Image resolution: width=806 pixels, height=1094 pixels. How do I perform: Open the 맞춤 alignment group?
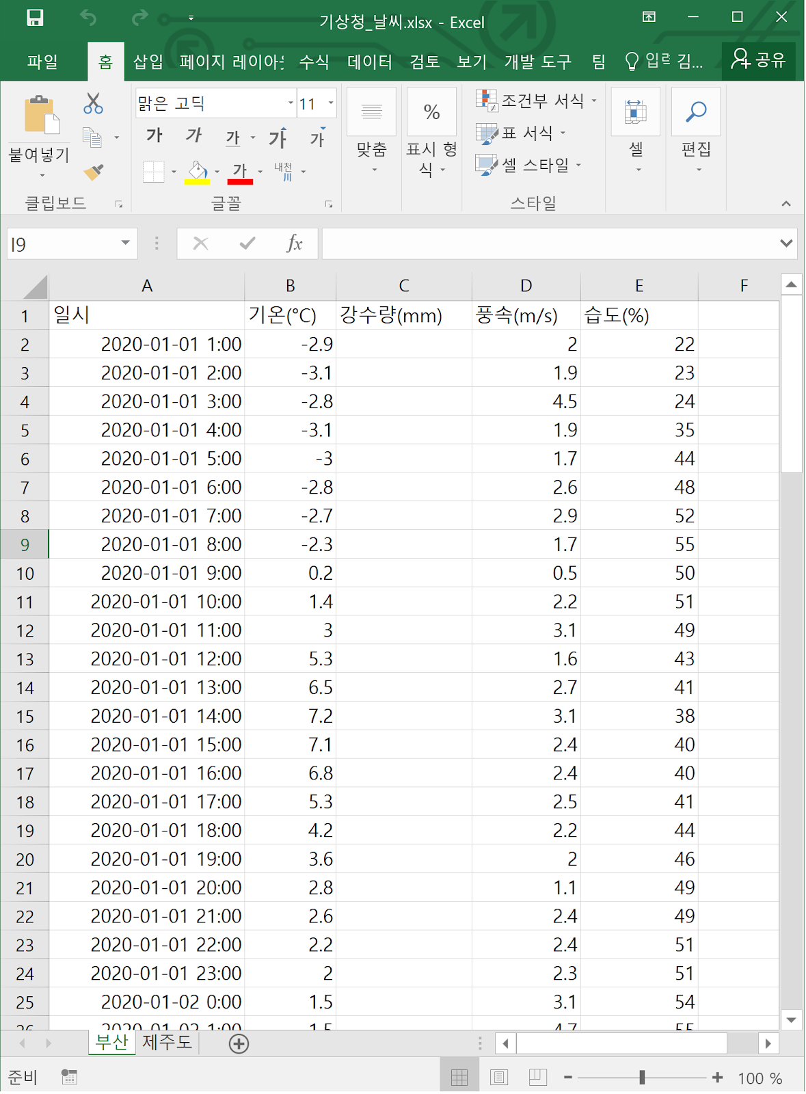click(x=372, y=131)
